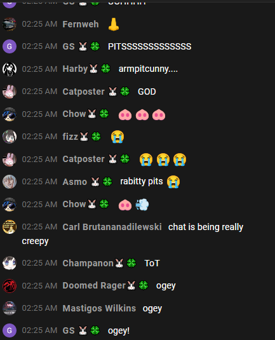Screen dimensions: 275x340
Task: Click the clover badge next to Doomed Rager
Action: point(144,285)
